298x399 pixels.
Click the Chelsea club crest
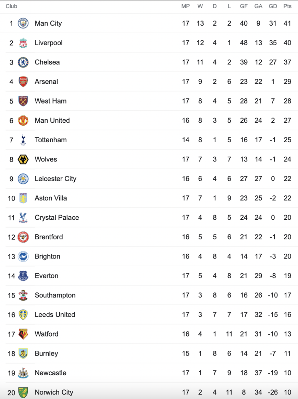pos(23,62)
